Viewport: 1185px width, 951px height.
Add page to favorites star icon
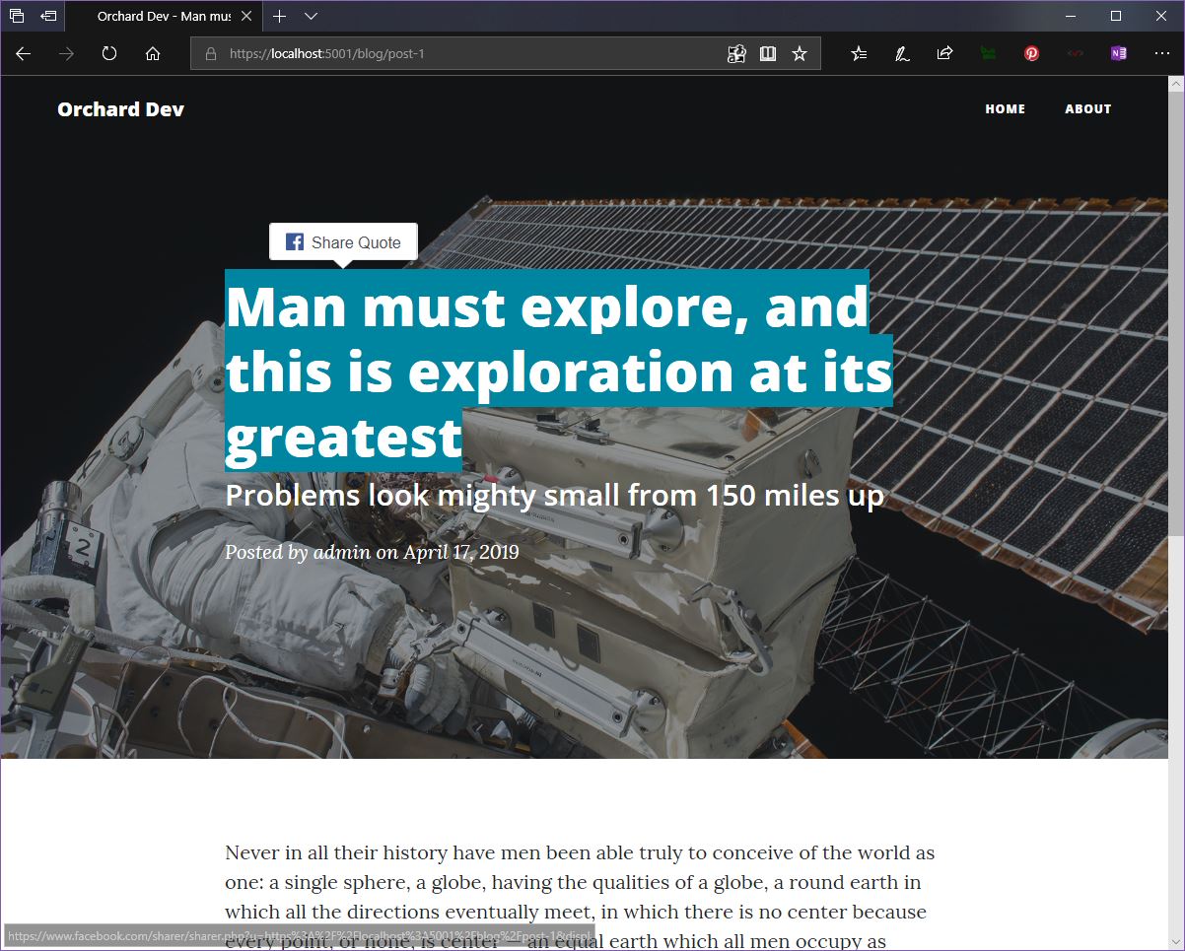click(x=800, y=54)
